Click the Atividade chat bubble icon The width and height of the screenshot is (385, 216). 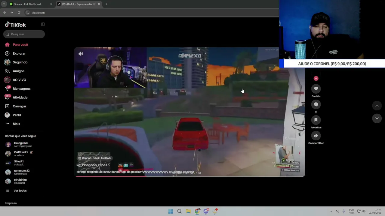click(x=7, y=97)
